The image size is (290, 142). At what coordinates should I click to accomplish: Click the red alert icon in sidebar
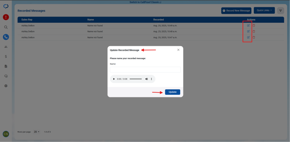pos(6,17)
